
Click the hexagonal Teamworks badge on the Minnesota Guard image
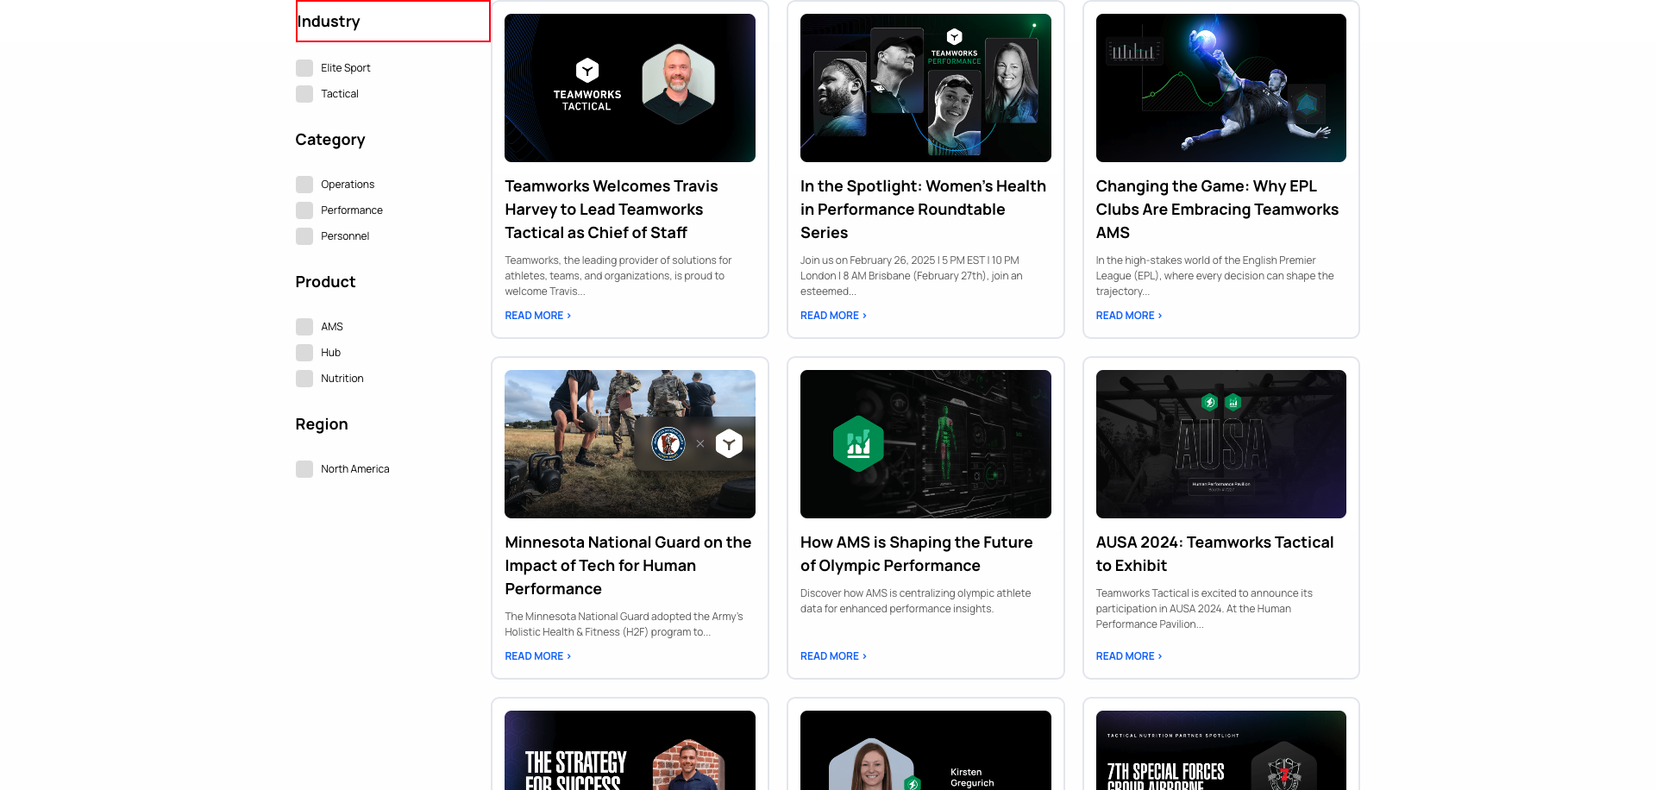pyautogui.click(x=729, y=443)
